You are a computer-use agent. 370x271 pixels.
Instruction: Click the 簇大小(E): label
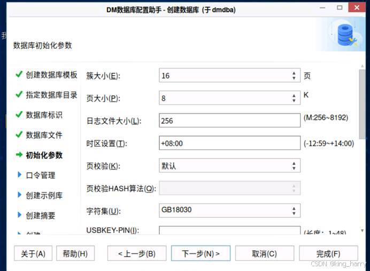(103, 76)
